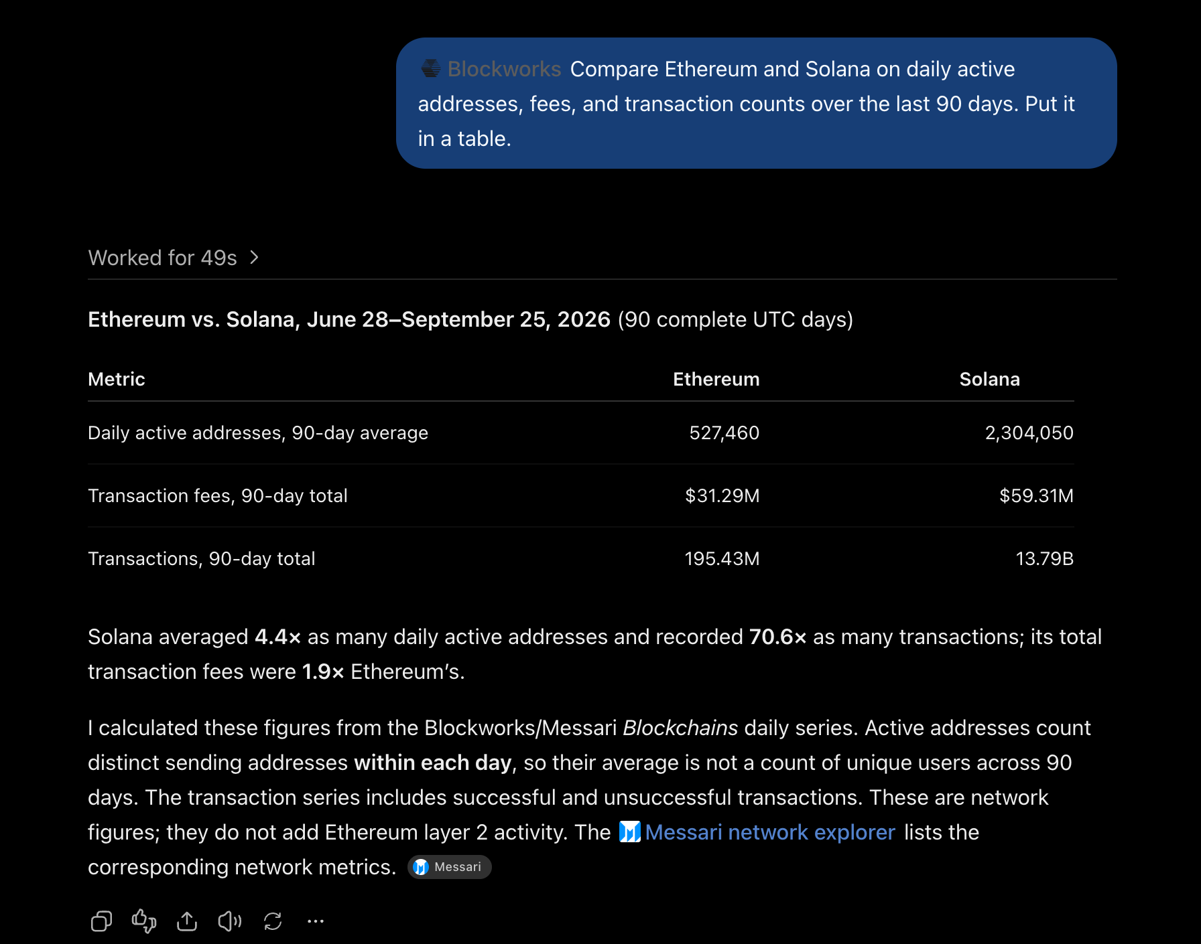Click the bold phrase 'within each day'

tap(433, 763)
